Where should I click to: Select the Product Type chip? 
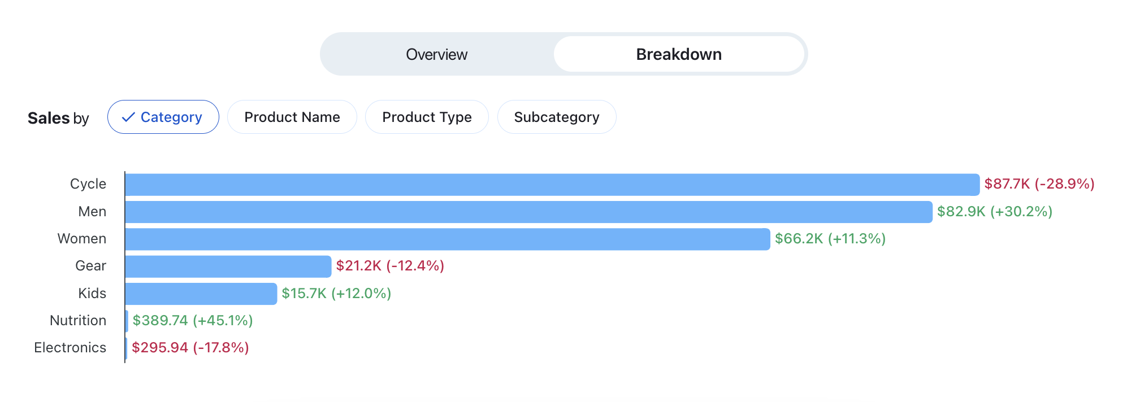point(427,117)
